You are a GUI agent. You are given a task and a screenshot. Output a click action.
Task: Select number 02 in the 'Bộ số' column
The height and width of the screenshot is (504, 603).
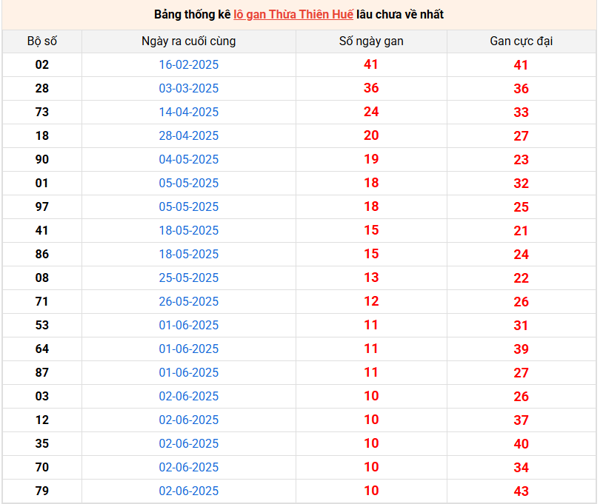(42, 65)
